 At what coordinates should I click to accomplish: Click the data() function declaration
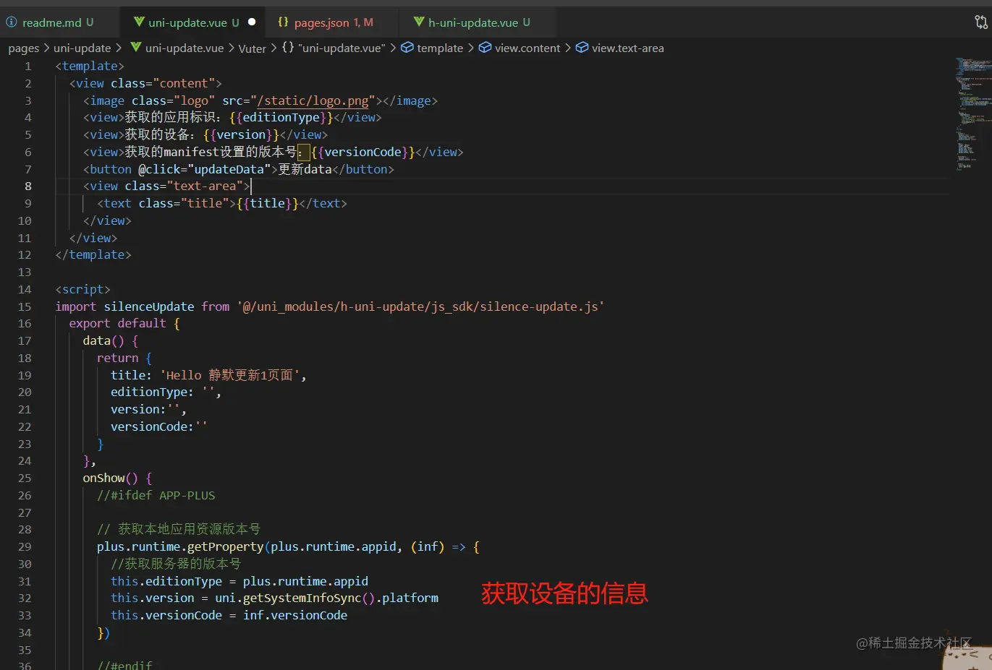pos(110,340)
